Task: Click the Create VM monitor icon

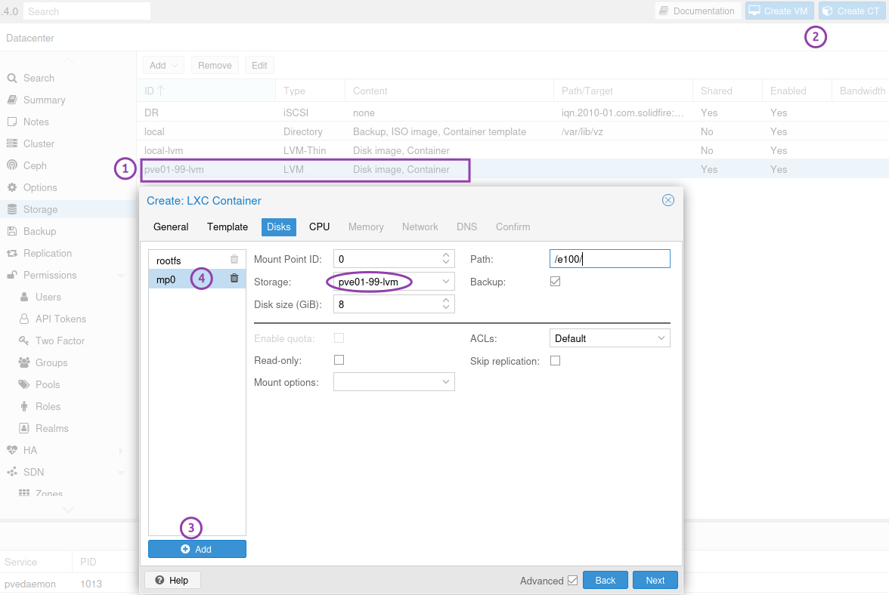Action: (x=754, y=11)
